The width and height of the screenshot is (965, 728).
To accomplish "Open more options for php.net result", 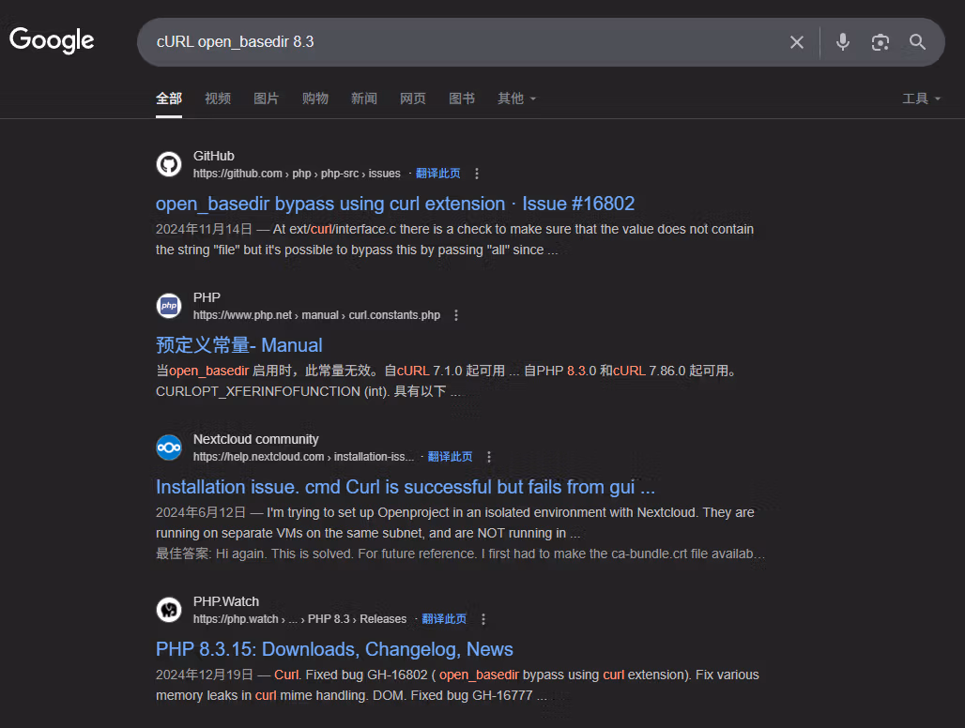I will coord(456,315).
